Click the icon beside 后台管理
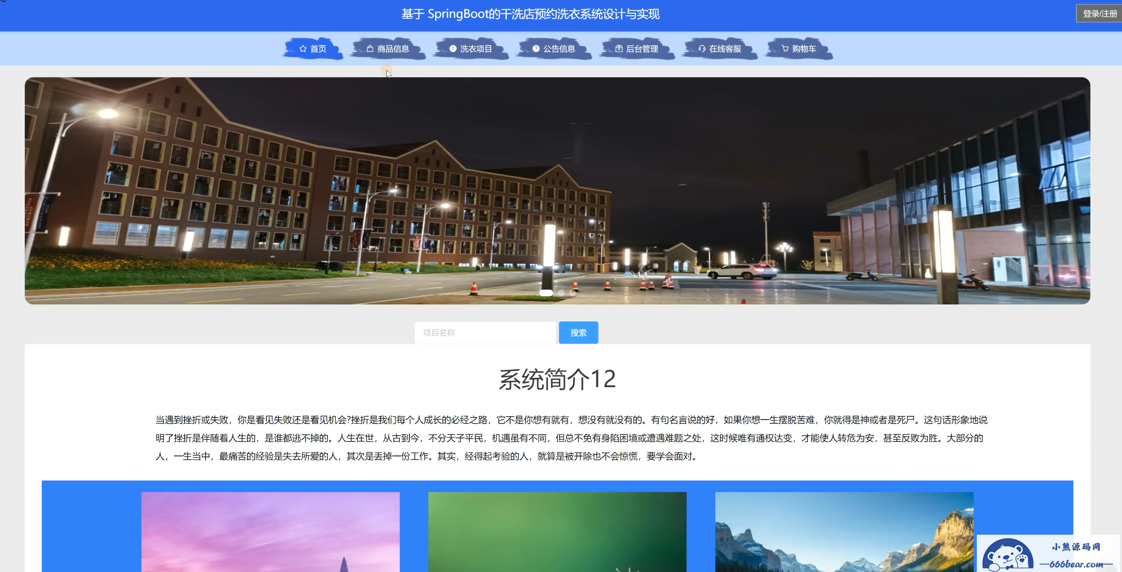 point(619,49)
